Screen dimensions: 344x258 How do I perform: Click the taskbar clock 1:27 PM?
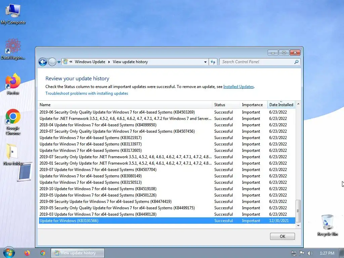coord(327,253)
